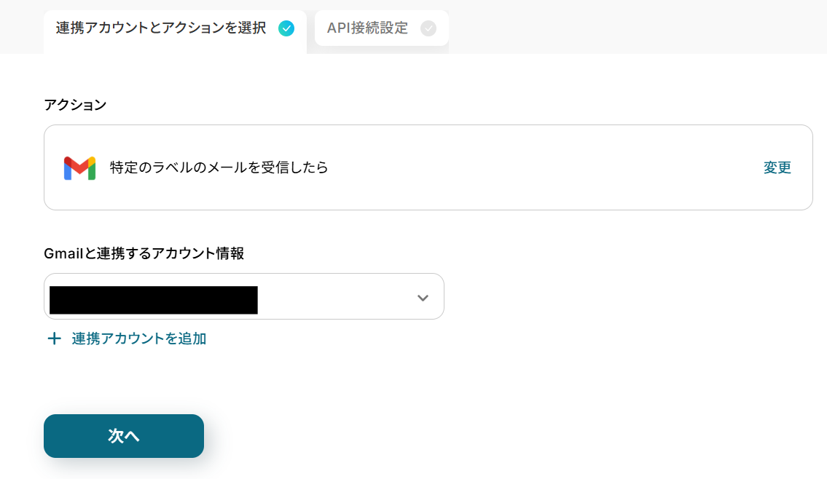Click the grey checkmark beside API接続設定
827x479 pixels.
point(428,28)
